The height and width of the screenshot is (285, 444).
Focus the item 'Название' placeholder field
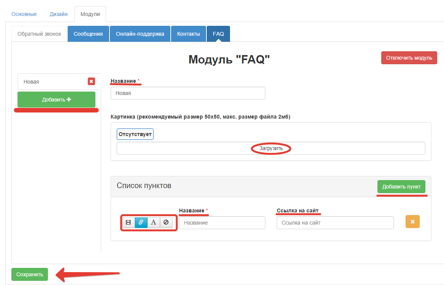(222, 223)
